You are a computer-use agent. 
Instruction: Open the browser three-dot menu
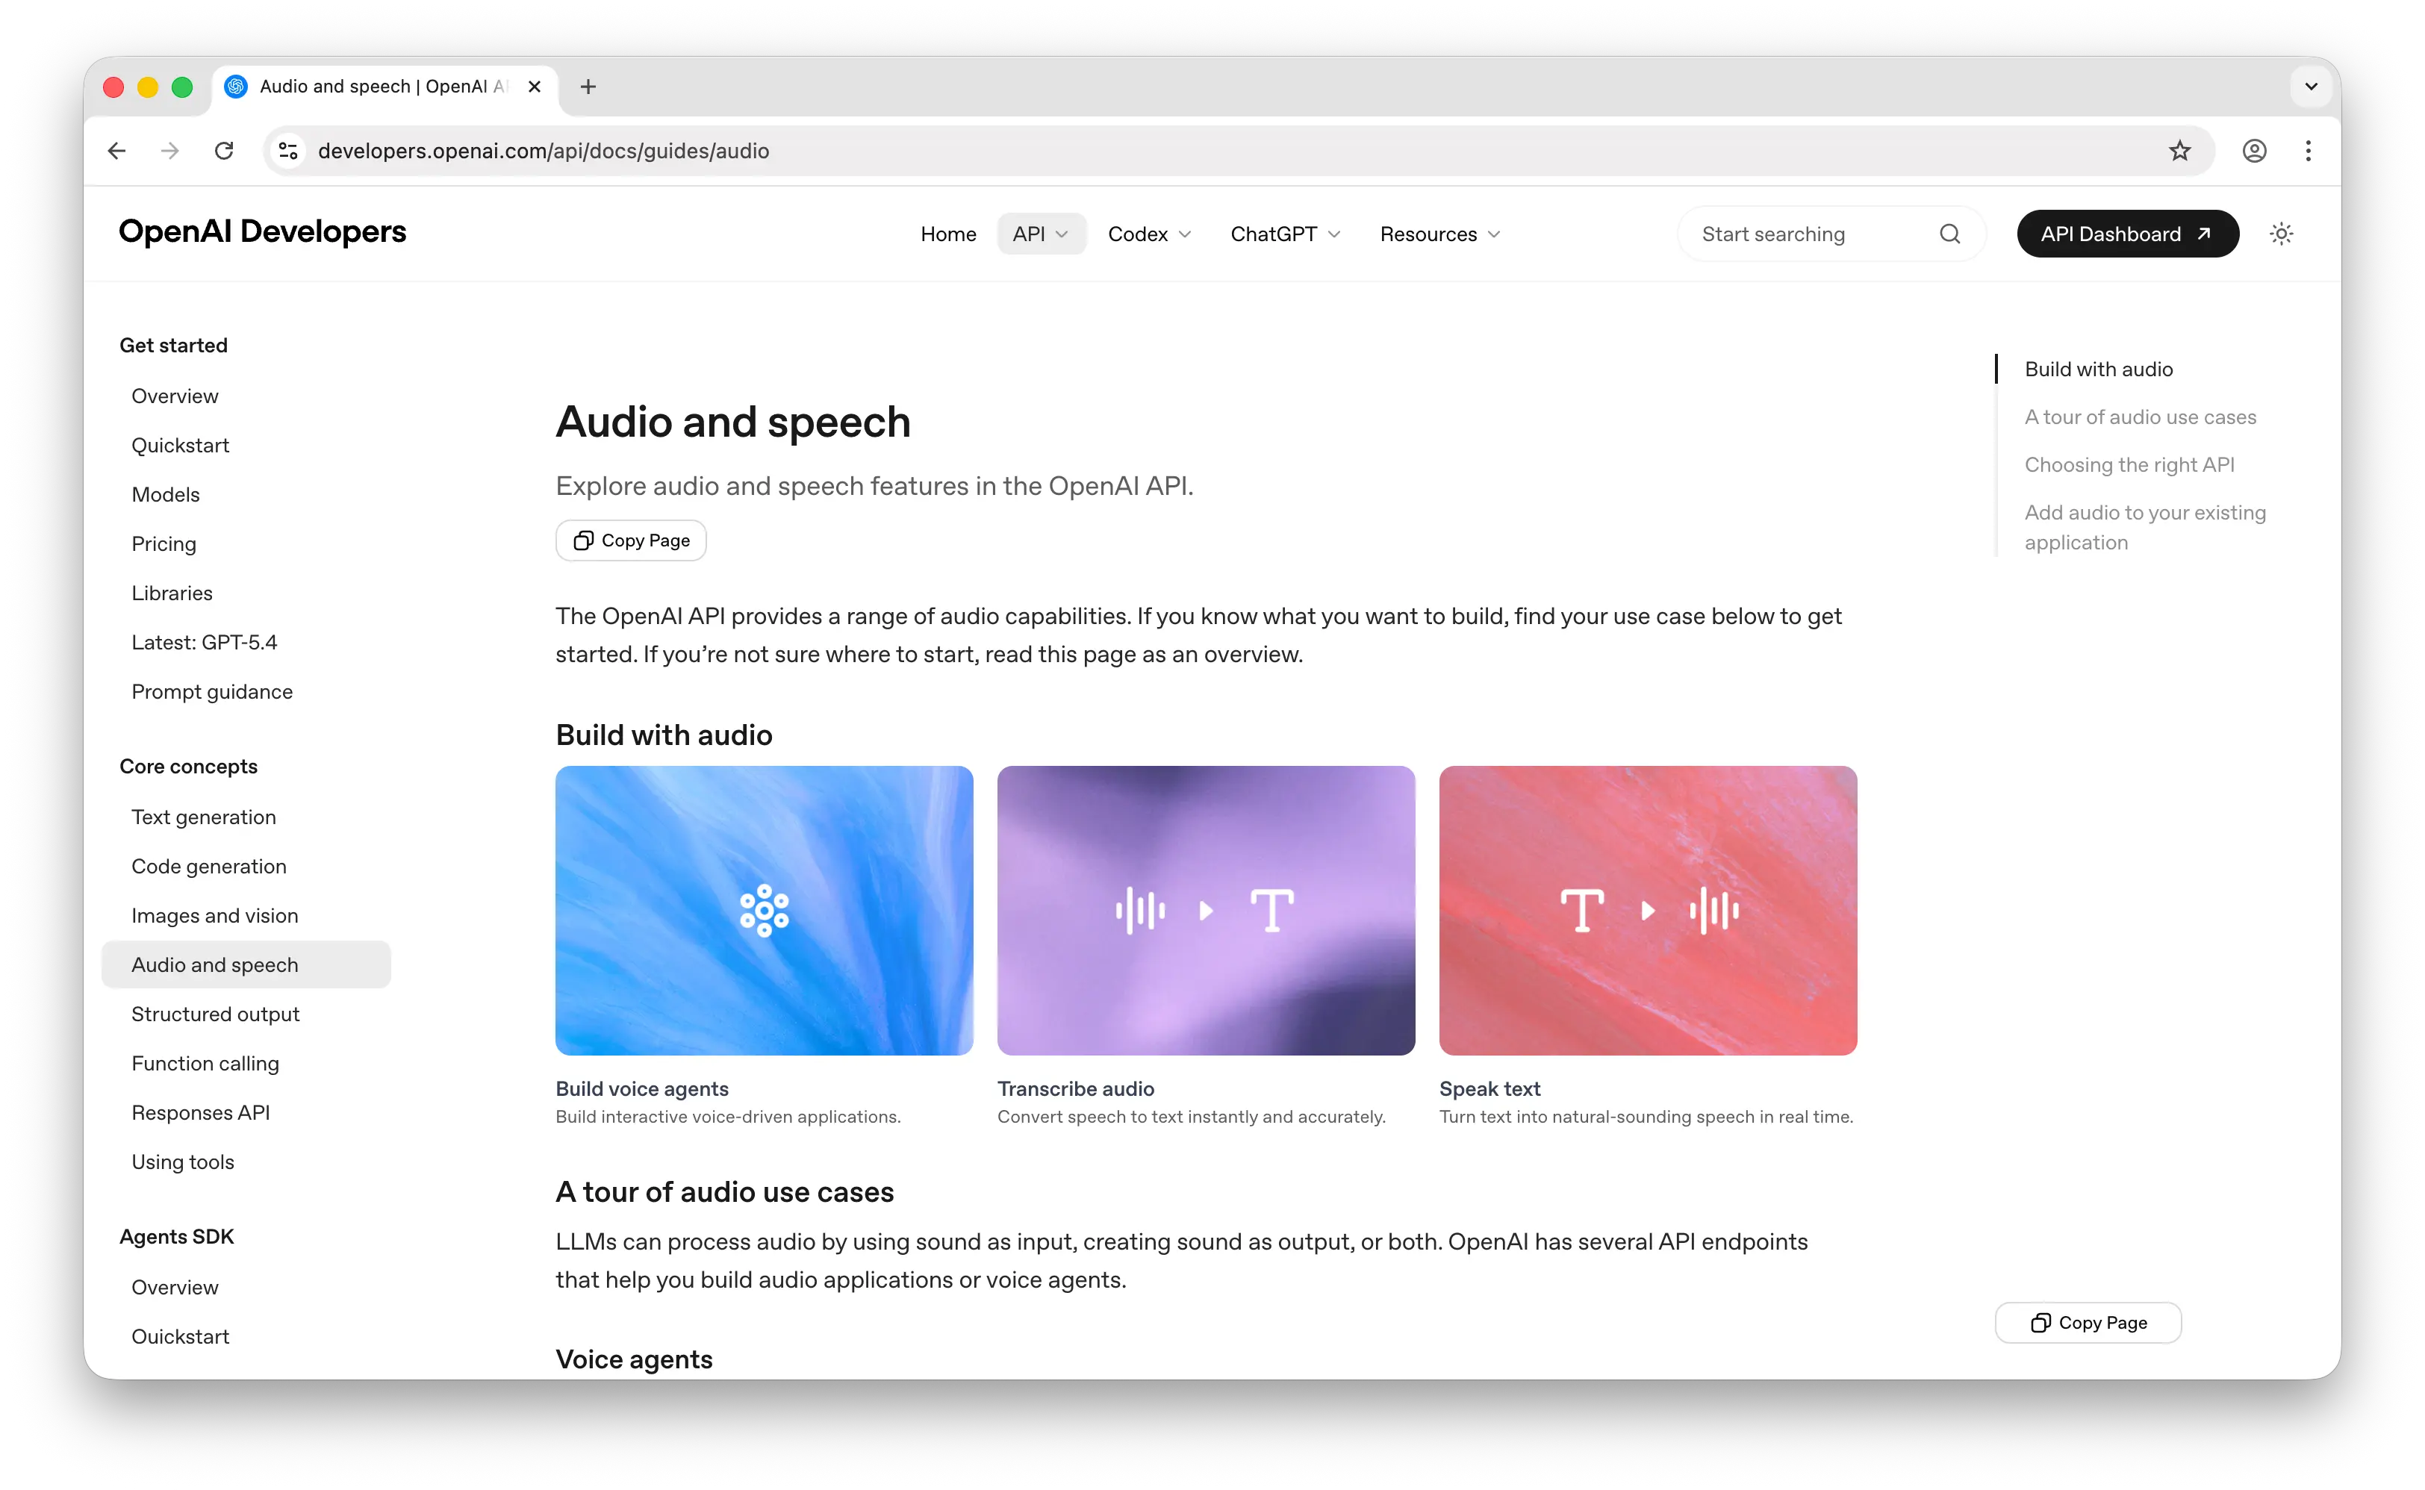pos(2309,150)
